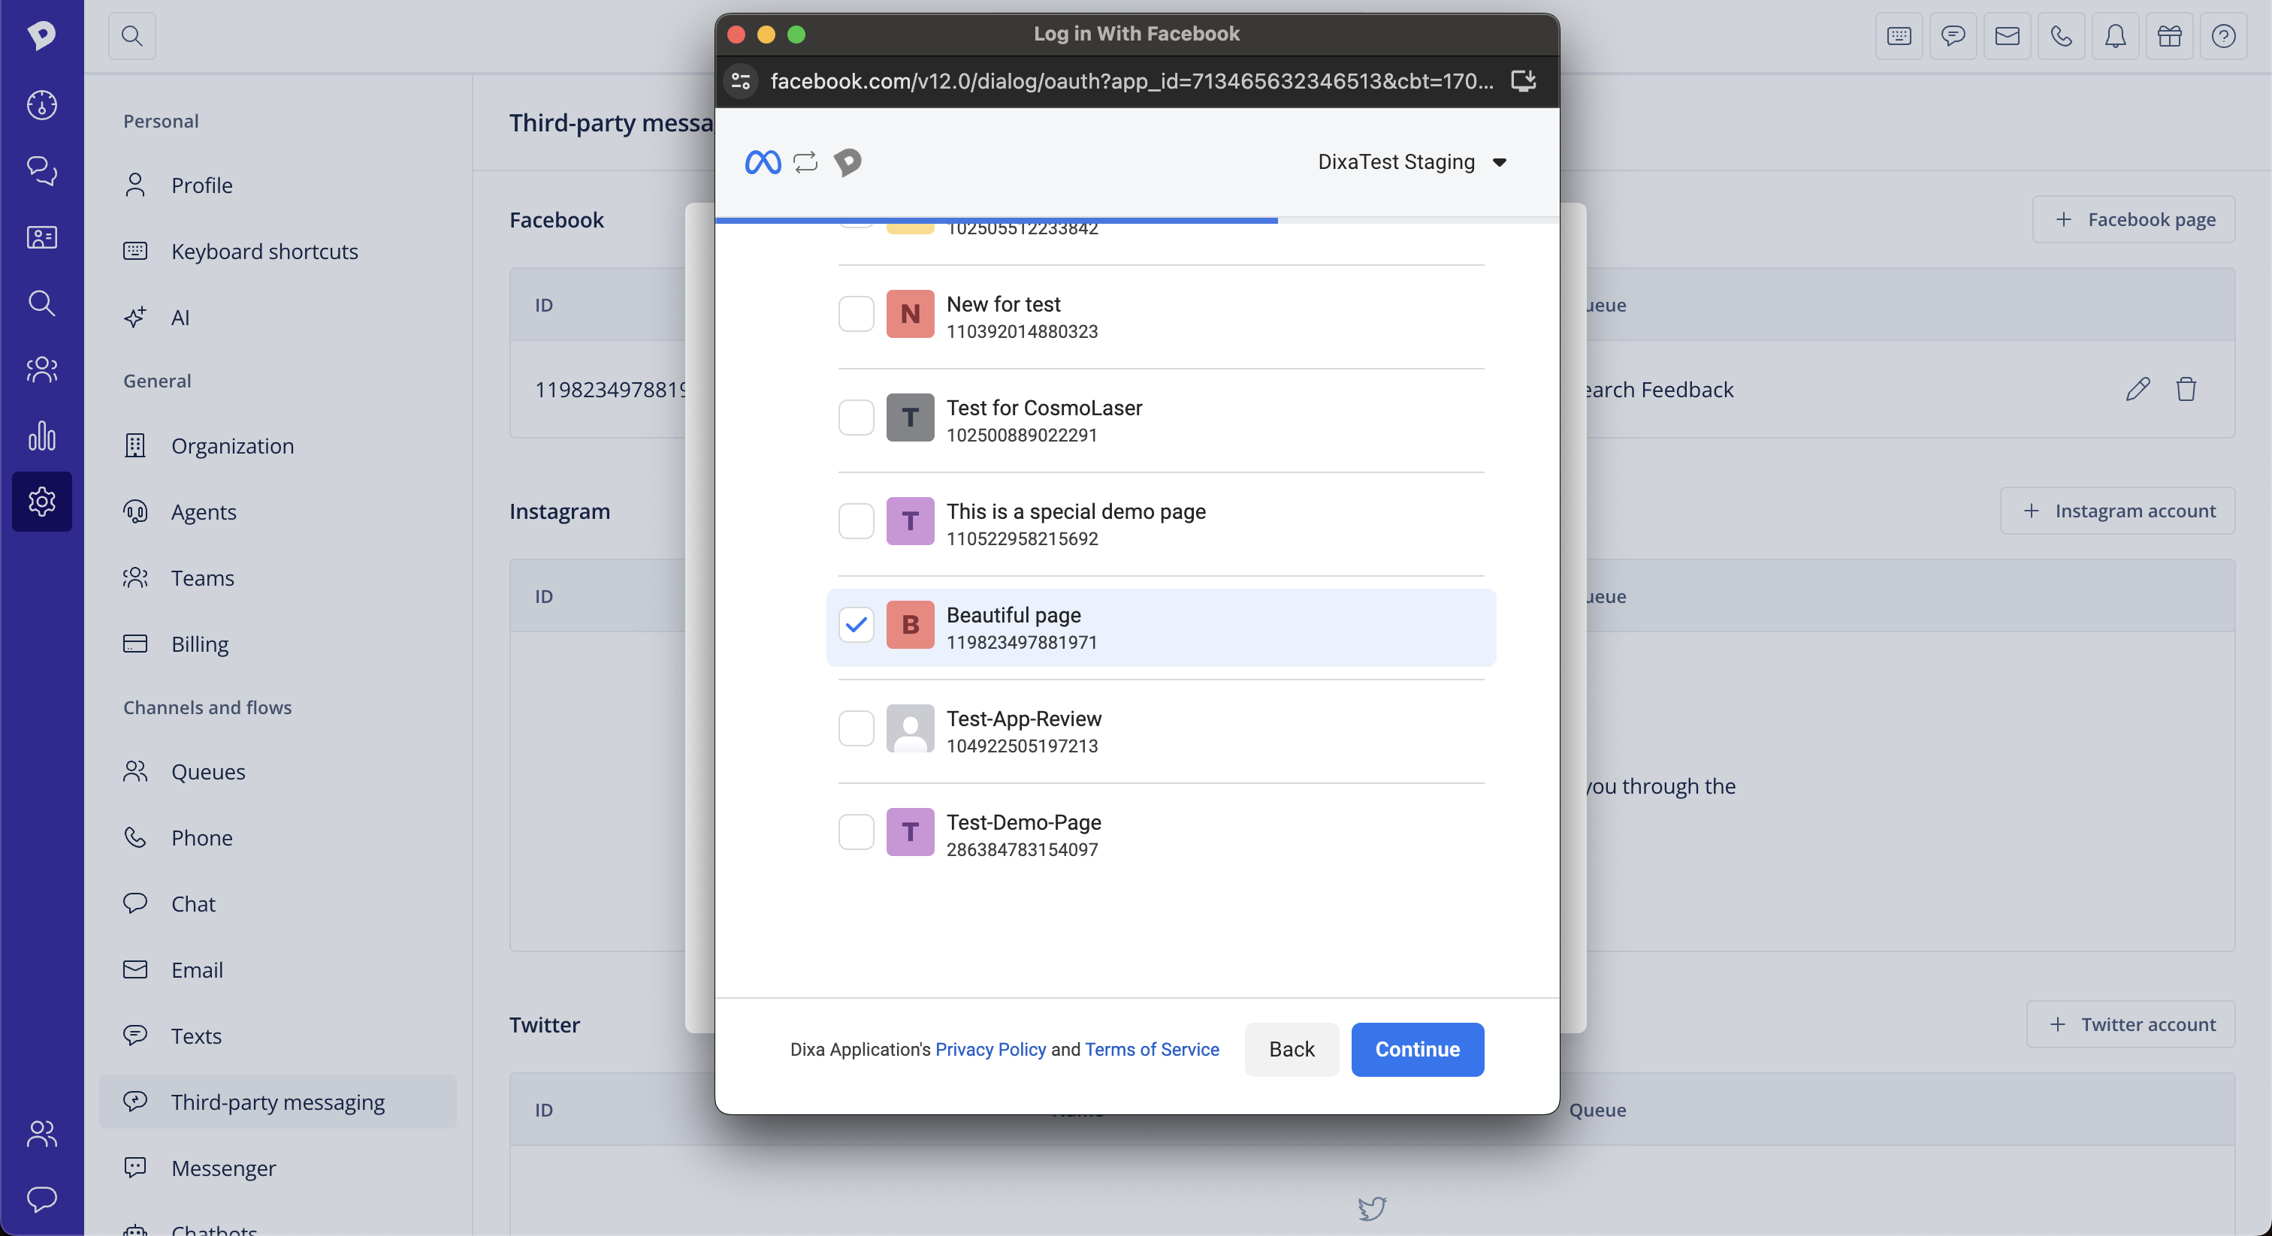This screenshot has width=2272, height=1236.
Task: Open Organization settings
Action: [278, 446]
